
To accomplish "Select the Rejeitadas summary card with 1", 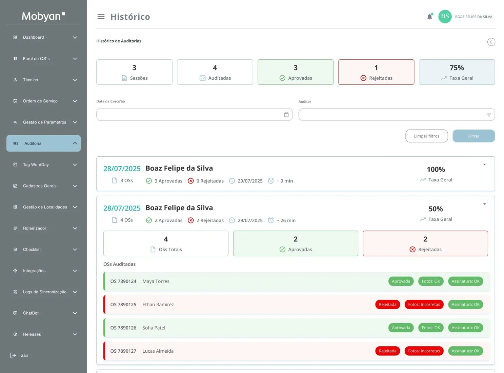I will pos(376,72).
